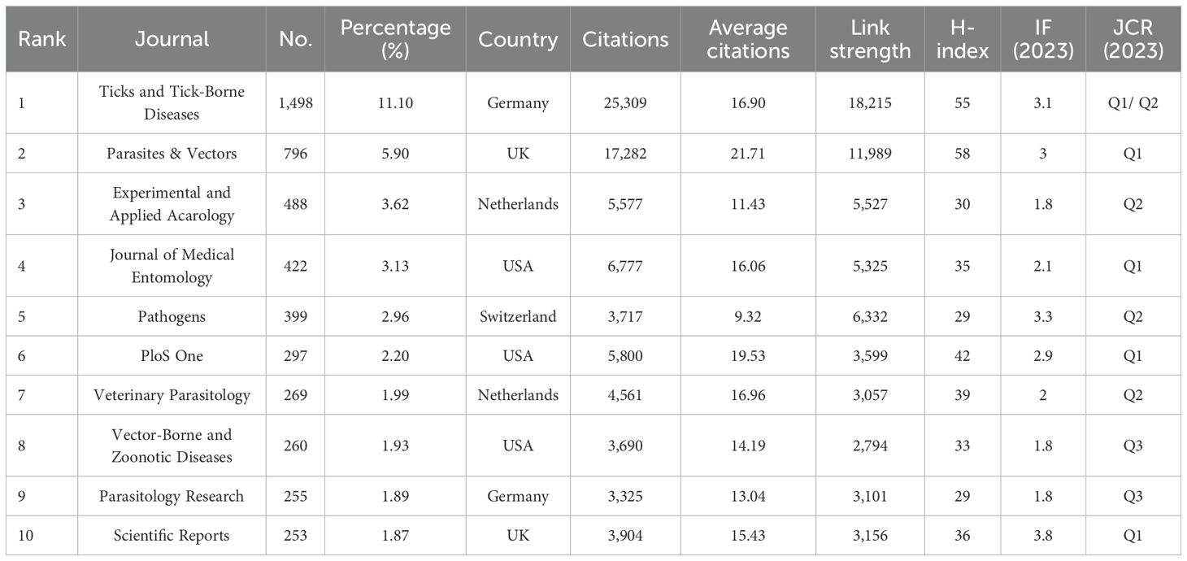Click Scientific Reports journal cell
The image size is (1187, 561).
click(x=172, y=535)
